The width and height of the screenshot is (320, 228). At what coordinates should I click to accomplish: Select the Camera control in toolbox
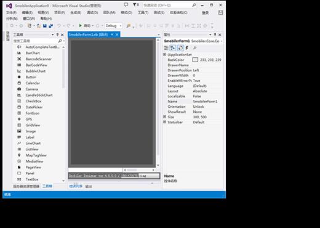[x=31, y=89]
